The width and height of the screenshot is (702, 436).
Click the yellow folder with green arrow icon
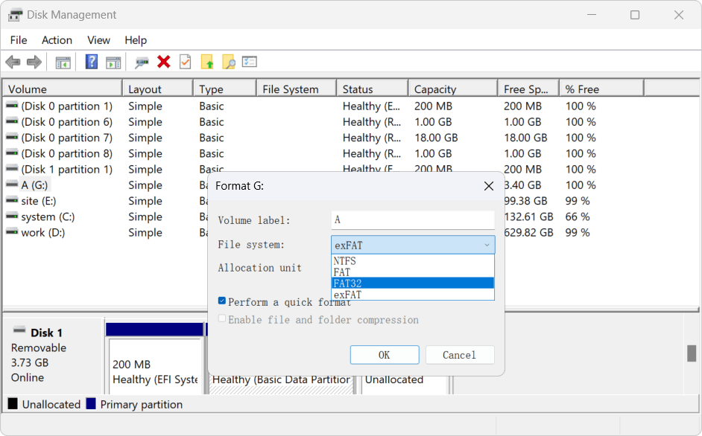207,62
